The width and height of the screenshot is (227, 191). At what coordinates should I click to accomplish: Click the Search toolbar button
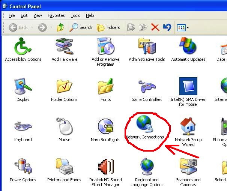[81, 27]
